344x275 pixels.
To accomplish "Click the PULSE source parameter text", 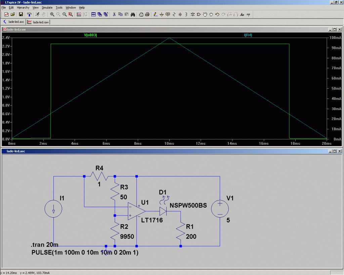I will coord(85,253).
